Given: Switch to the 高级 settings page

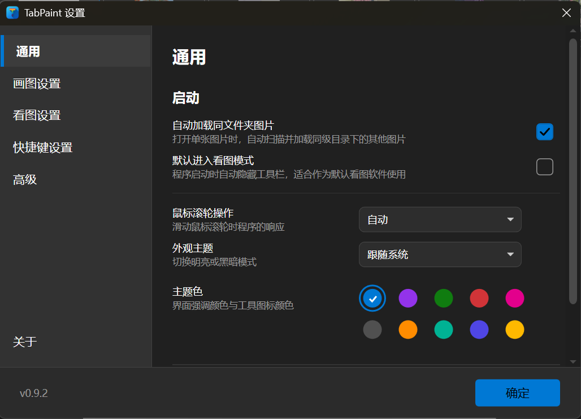Looking at the screenshot, I should [24, 179].
